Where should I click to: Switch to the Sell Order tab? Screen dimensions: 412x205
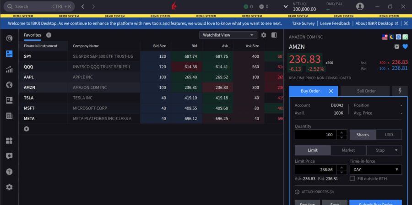[x=365, y=91]
